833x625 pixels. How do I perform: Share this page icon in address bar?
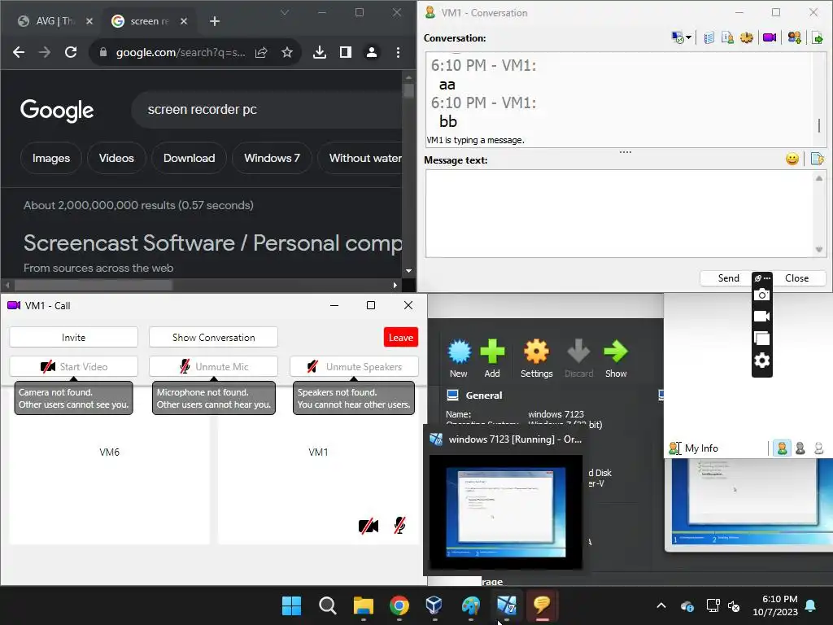pos(261,52)
